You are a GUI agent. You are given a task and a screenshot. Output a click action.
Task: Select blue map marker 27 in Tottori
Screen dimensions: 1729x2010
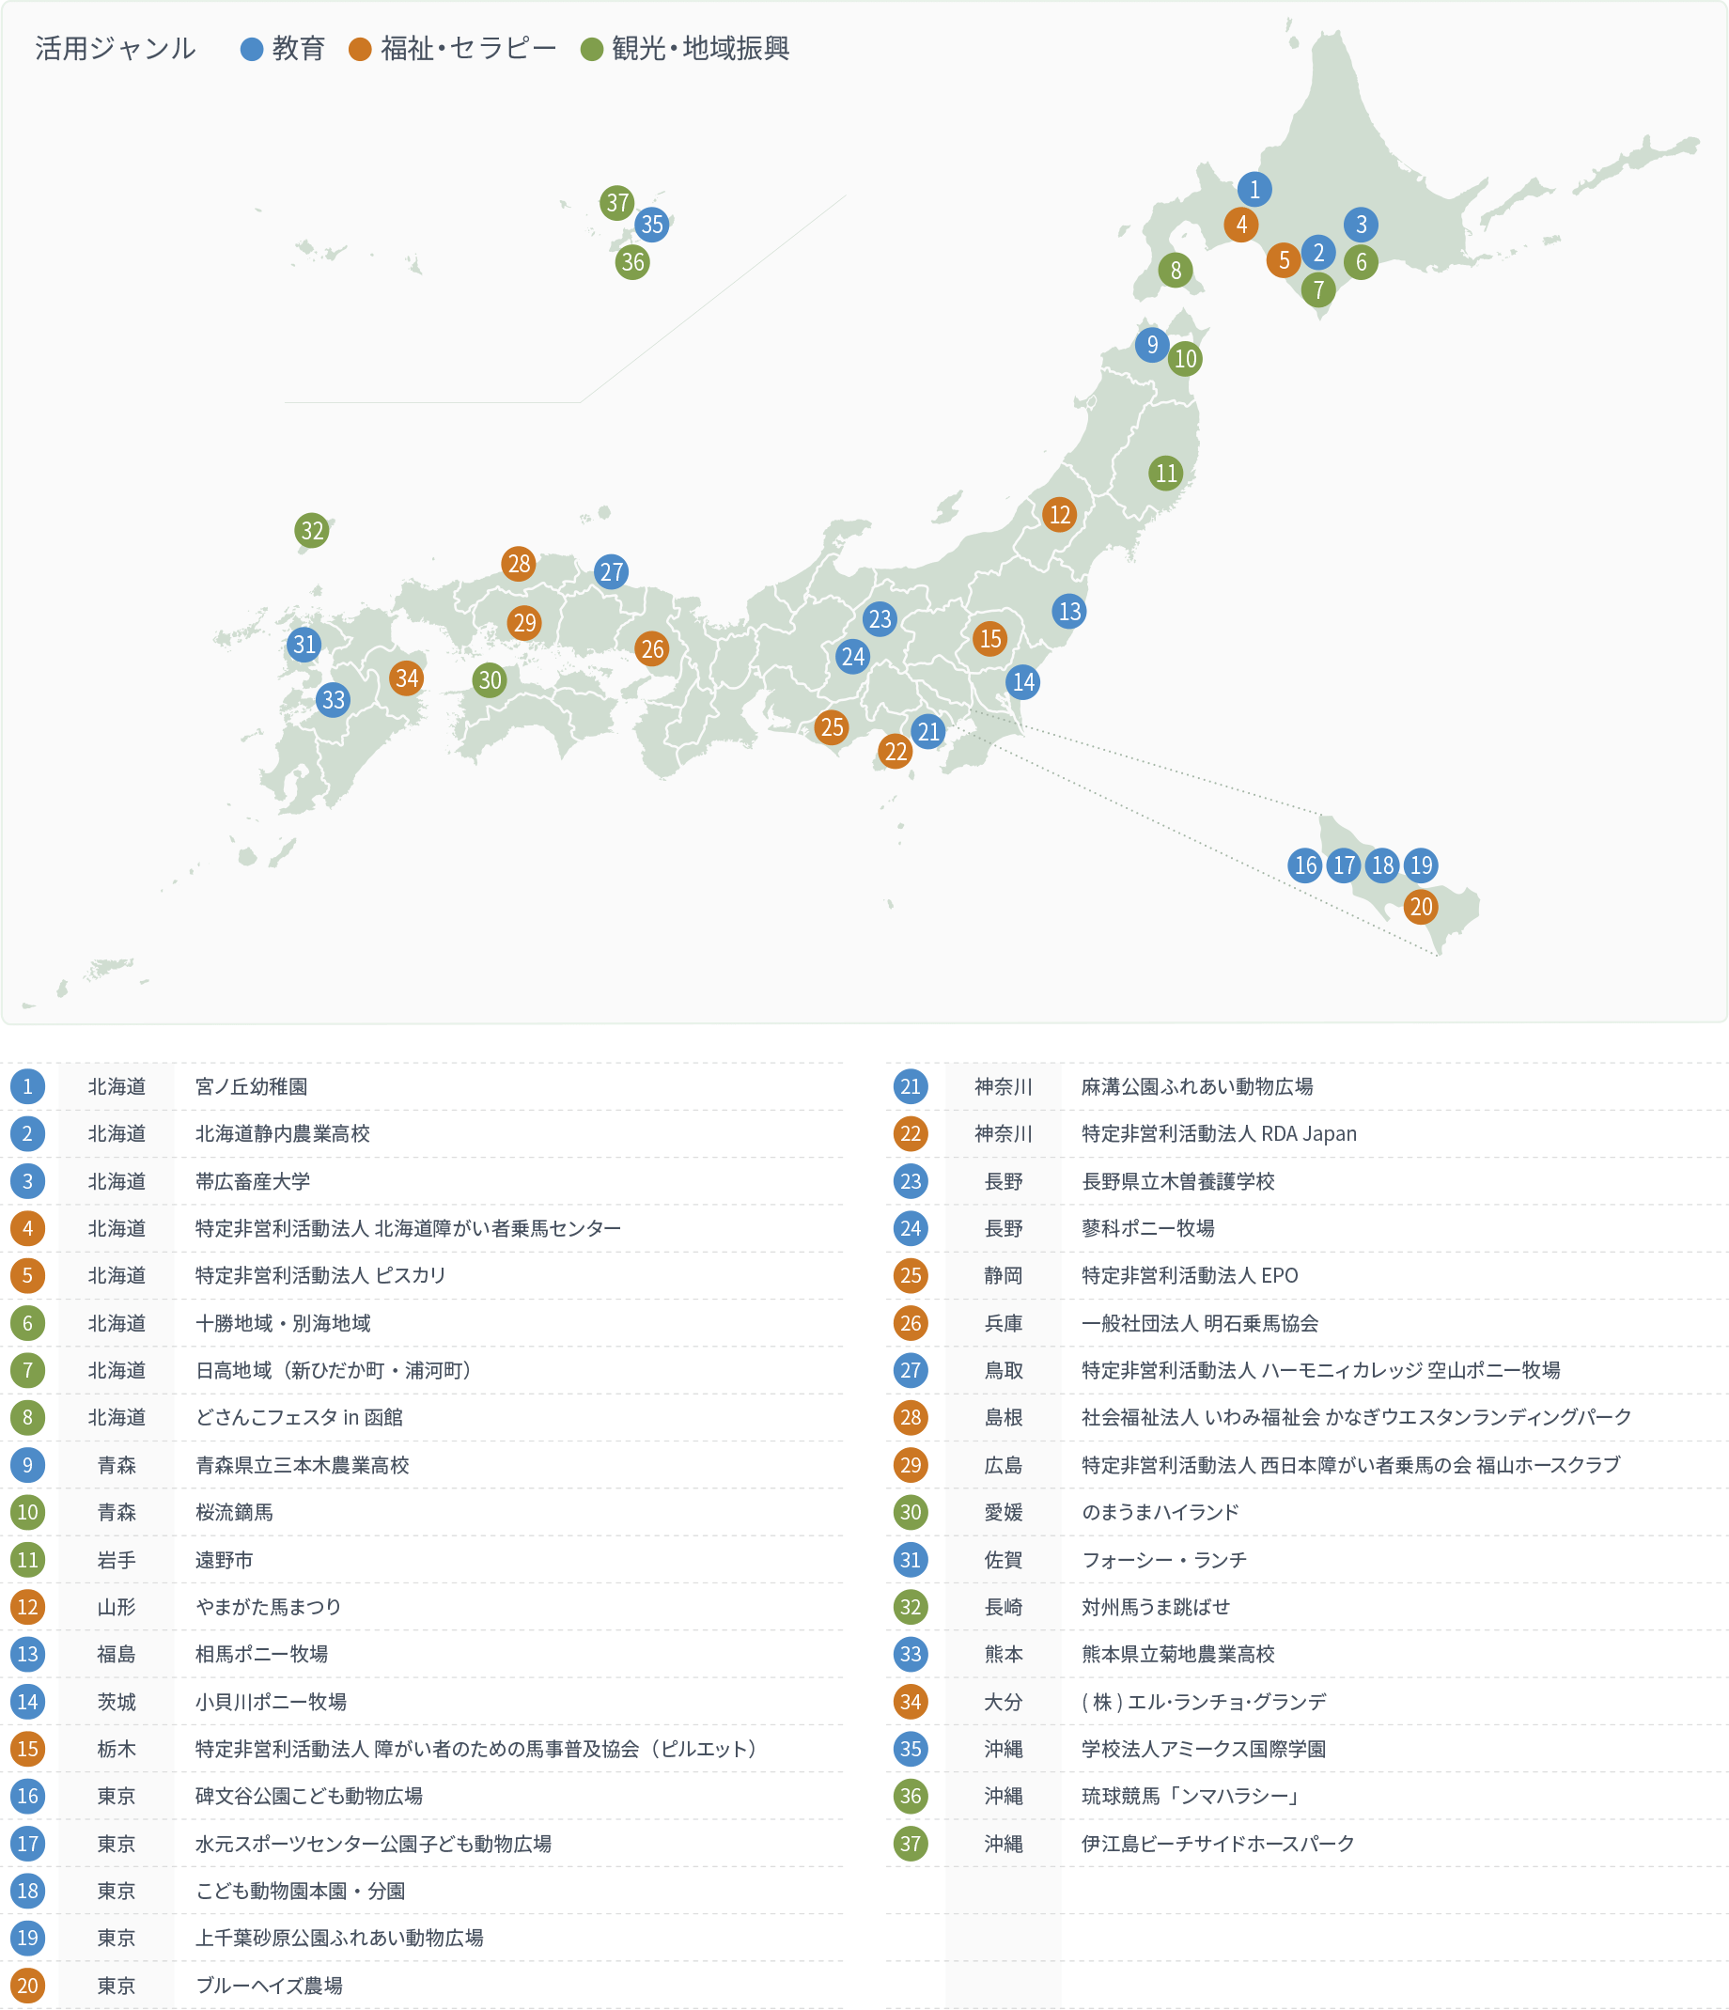[612, 572]
